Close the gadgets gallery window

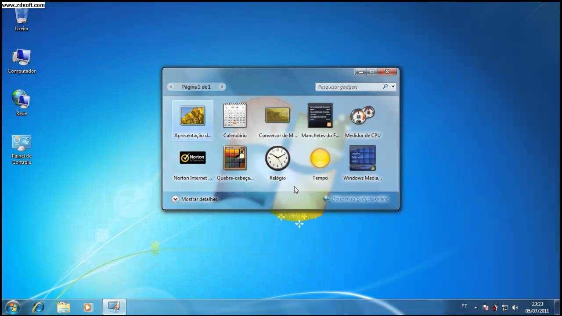(x=387, y=72)
